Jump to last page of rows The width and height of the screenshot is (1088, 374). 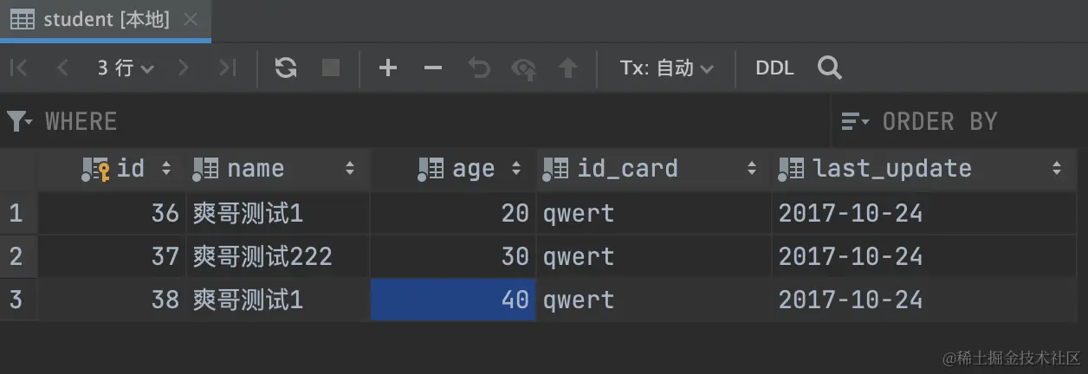coord(227,68)
